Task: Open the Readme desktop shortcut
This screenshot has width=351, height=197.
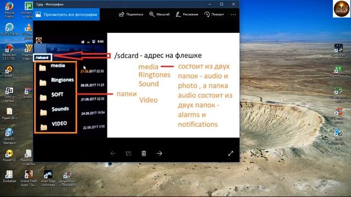Action: tap(27, 157)
